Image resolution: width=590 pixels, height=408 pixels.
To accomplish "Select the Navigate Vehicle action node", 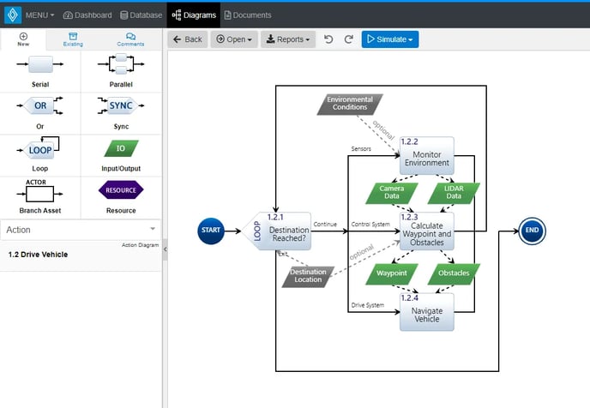I will 426,313.
